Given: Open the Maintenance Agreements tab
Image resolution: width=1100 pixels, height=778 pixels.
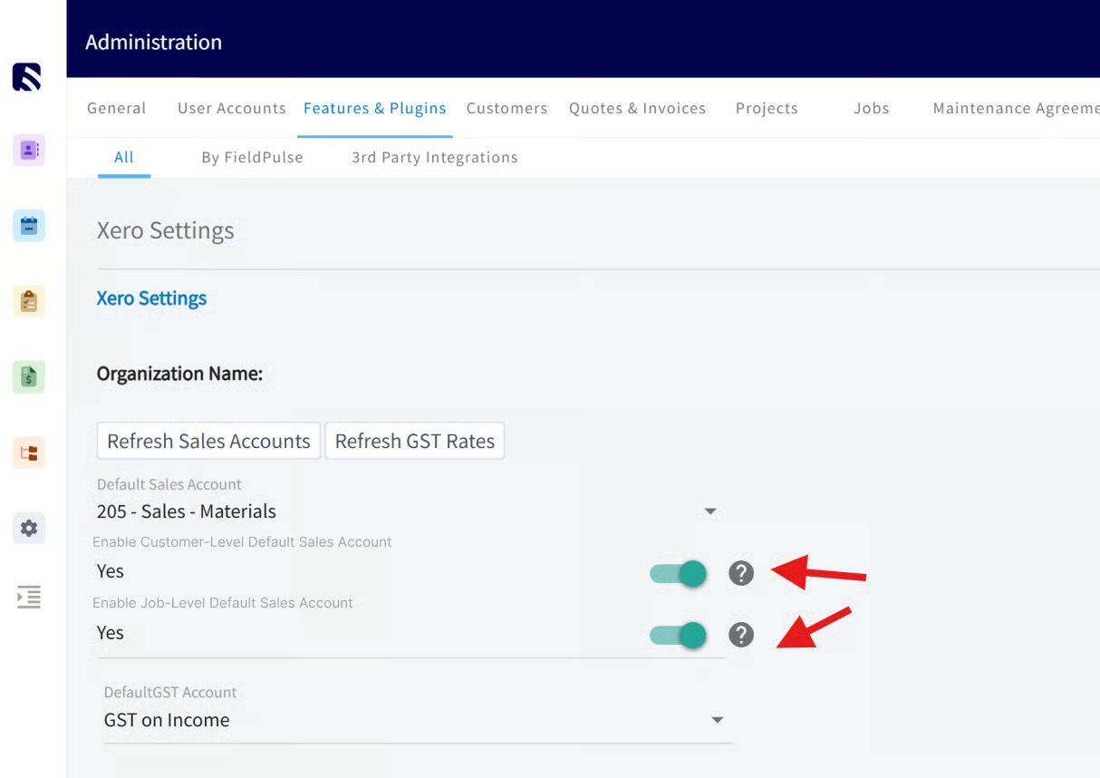Looking at the screenshot, I should coord(1016,108).
